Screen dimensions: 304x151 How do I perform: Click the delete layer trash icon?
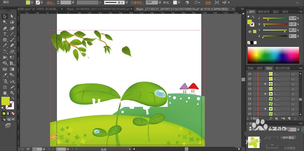point(295,118)
